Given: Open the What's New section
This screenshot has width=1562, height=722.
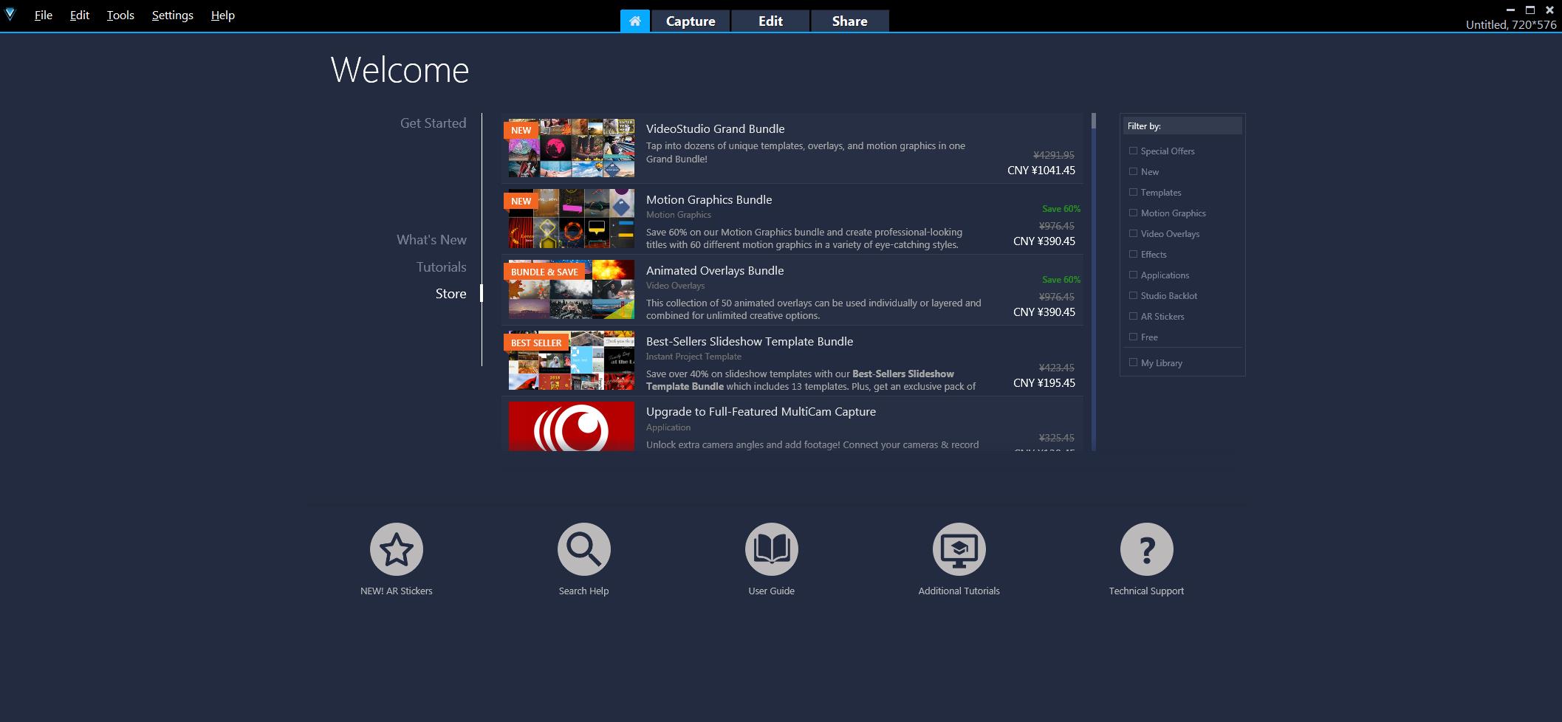Looking at the screenshot, I should click(431, 240).
